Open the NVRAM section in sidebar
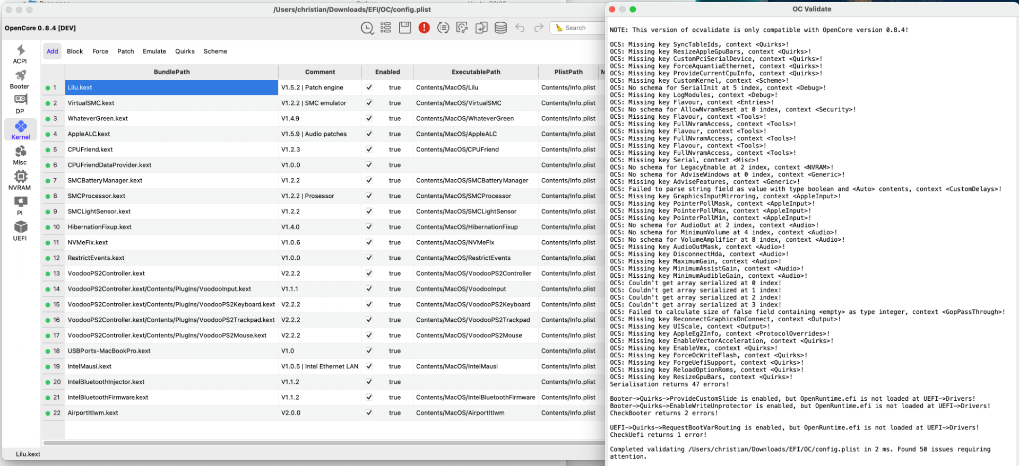Screen dimensions: 1019x466 tap(20, 180)
